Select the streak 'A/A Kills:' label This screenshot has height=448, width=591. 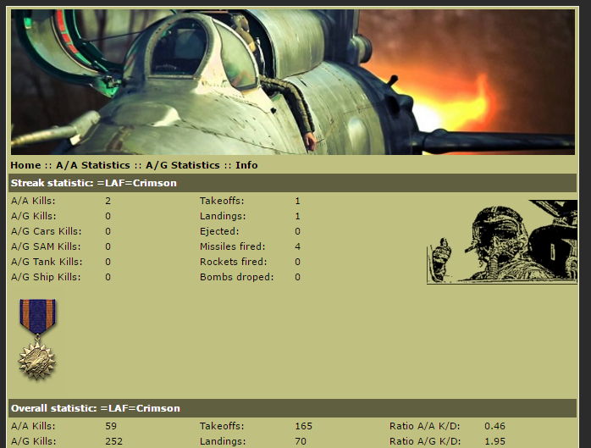point(33,201)
